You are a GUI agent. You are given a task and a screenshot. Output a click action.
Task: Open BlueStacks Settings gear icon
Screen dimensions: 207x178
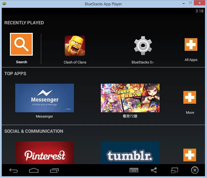(x=143, y=46)
